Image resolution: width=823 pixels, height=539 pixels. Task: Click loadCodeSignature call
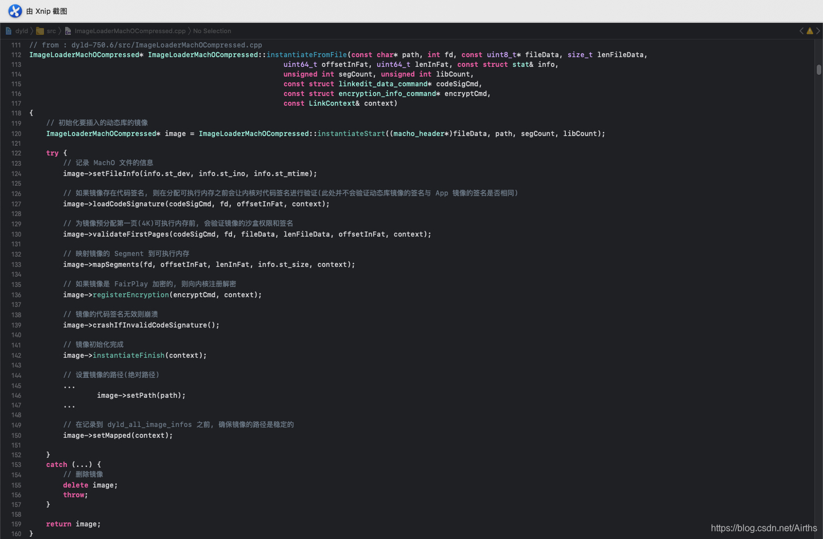click(x=129, y=204)
